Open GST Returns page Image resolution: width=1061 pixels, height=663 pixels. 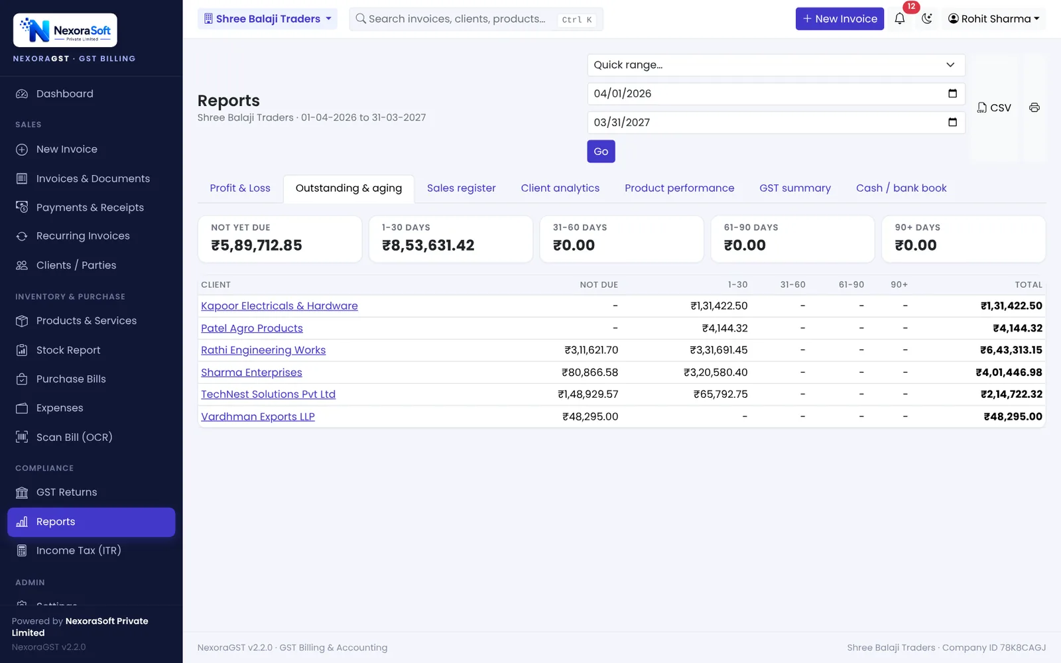(x=92, y=493)
